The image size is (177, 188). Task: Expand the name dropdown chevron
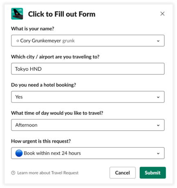(x=158, y=41)
